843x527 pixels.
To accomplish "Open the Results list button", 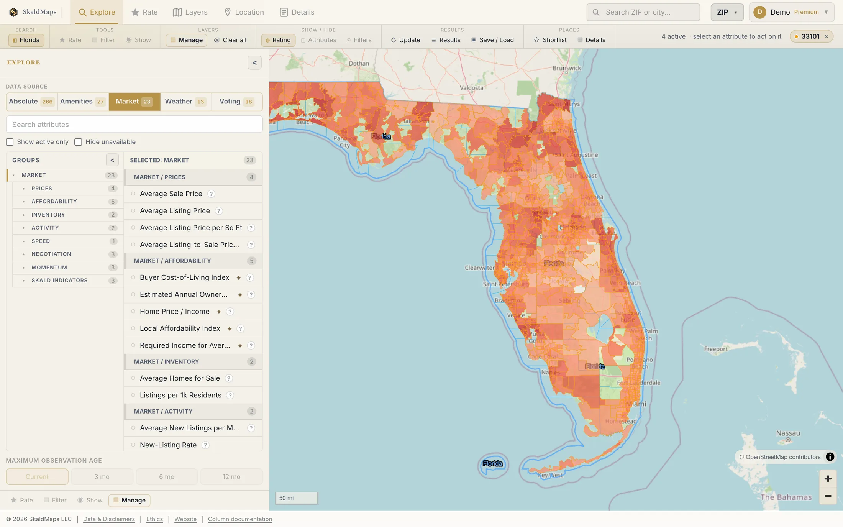I will (x=446, y=40).
